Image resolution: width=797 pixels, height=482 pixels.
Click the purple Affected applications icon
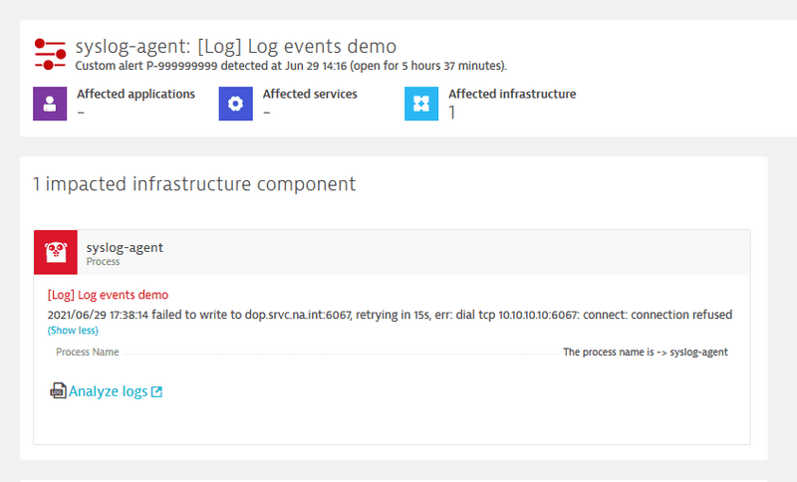pyautogui.click(x=50, y=104)
